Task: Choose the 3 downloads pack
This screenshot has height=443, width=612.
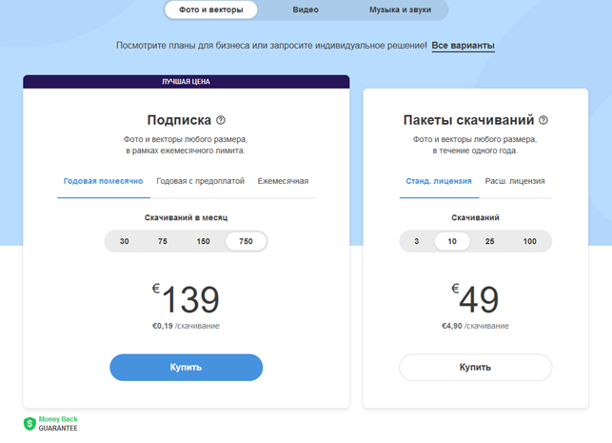Action: pyautogui.click(x=416, y=242)
